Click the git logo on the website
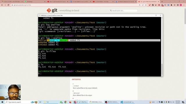 click(52, 10)
